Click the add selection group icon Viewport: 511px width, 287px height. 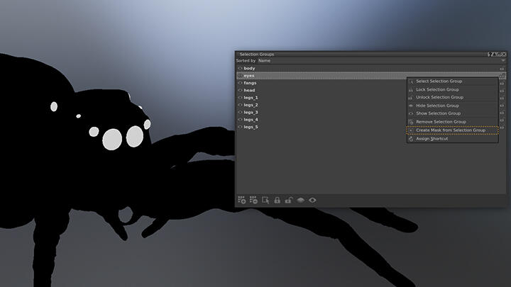(x=241, y=200)
